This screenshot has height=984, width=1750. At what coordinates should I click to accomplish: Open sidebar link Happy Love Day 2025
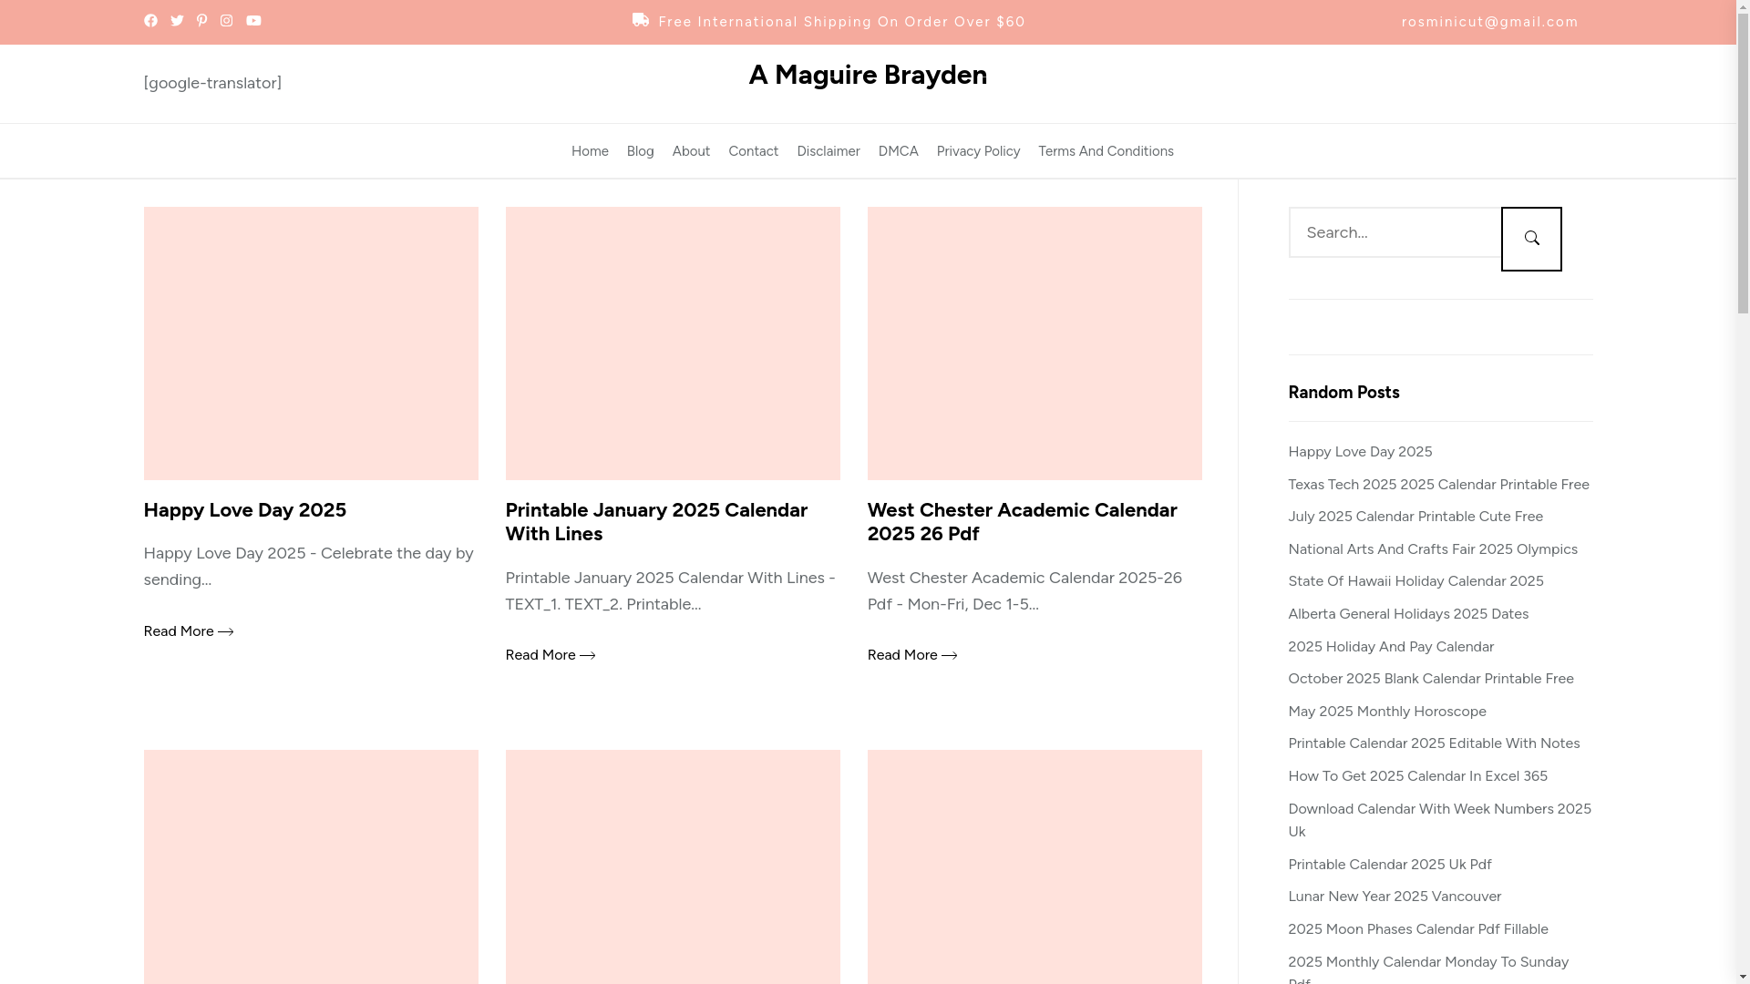(x=1360, y=452)
